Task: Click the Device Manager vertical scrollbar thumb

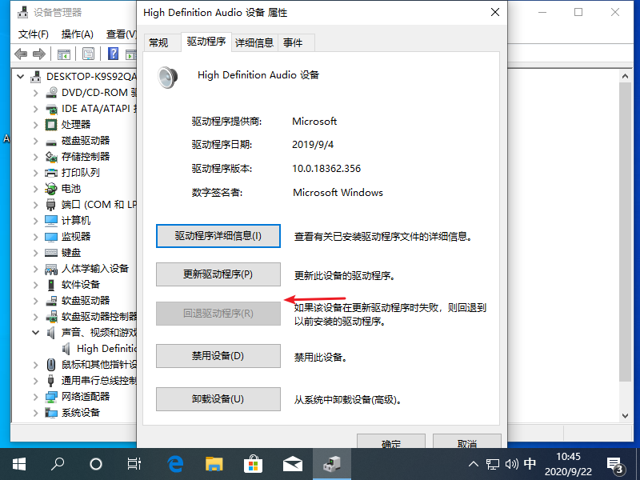Action: (625, 232)
